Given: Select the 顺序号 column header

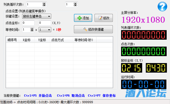Looking at the screenshot, I should pos(12,40).
